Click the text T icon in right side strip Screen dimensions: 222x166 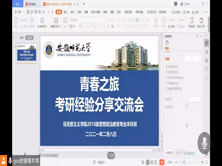click(x=206, y=69)
